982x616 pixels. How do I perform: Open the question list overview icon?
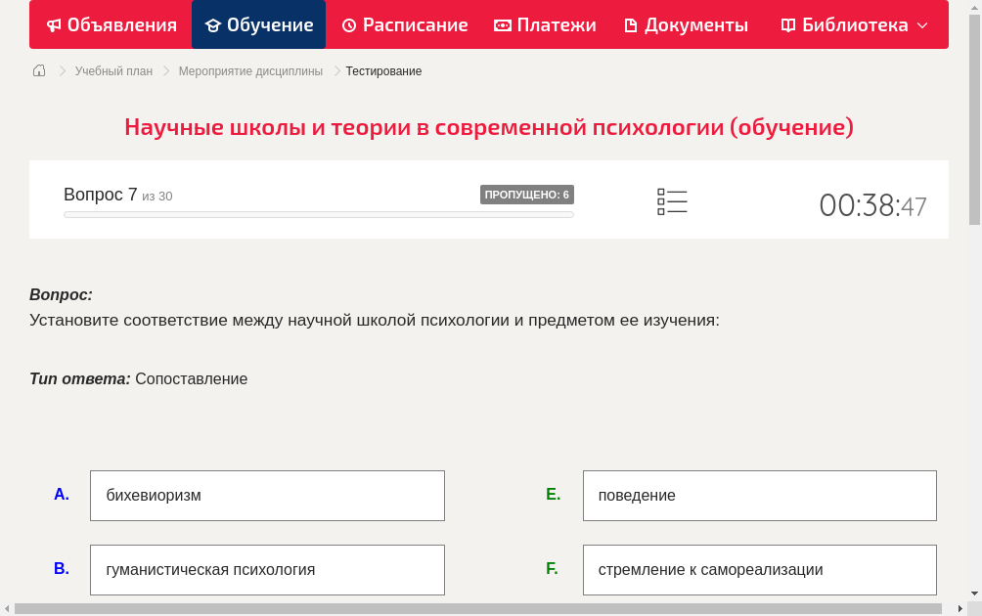pyautogui.click(x=672, y=200)
